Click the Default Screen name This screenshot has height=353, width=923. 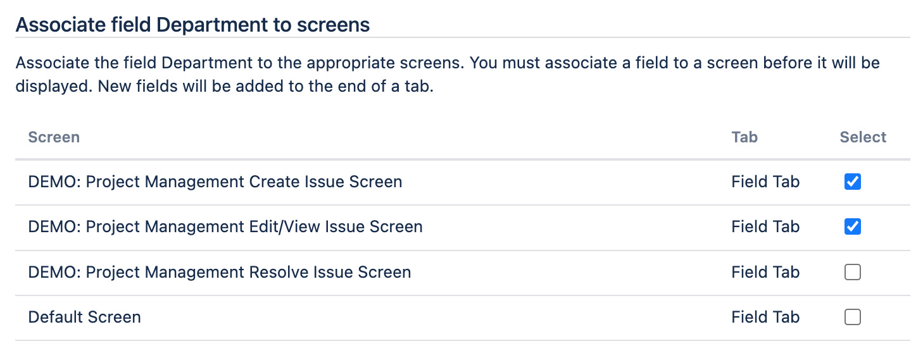(85, 317)
